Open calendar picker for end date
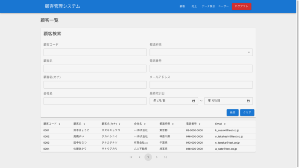Image resolution: width=299 pixels, height=168 pixels. (x=248, y=101)
